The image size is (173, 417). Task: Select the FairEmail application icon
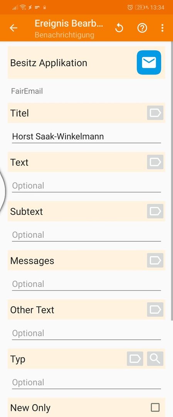[x=149, y=63]
